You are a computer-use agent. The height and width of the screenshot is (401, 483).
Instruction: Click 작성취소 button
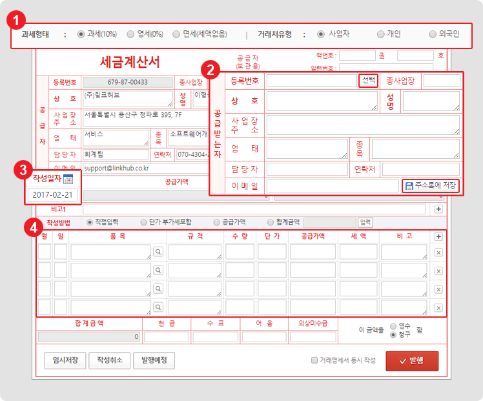110,360
